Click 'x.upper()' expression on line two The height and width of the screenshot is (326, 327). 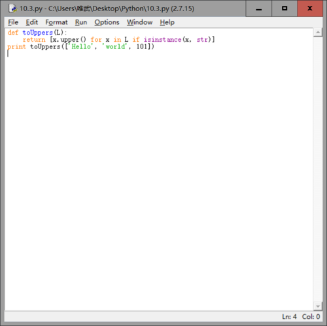69,40
